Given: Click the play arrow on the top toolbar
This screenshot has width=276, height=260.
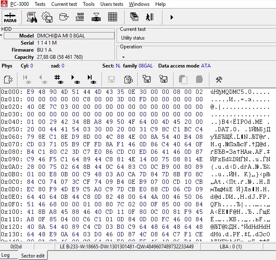Looking at the screenshot, I should coord(172,17).
